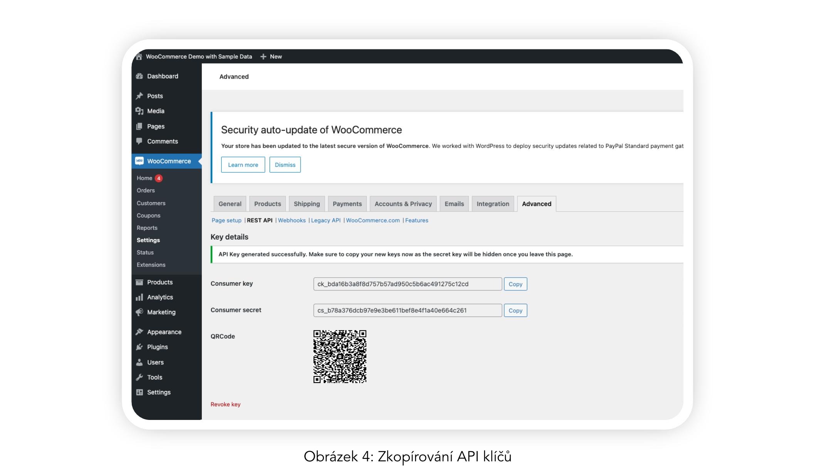Open the Status submenu item

pos(145,253)
